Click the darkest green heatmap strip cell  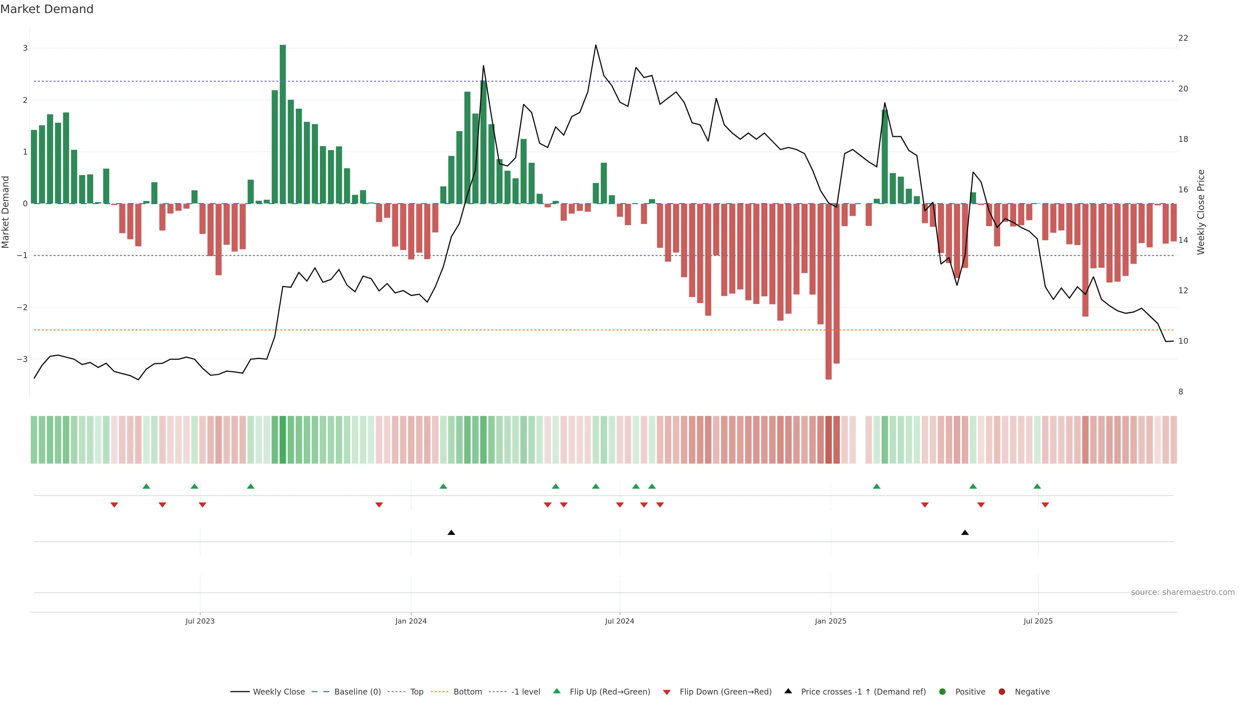click(283, 440)
